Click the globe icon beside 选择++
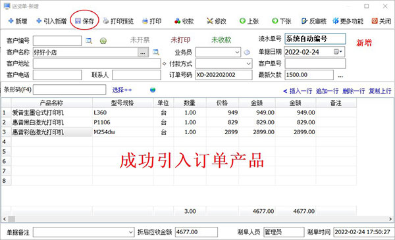The image size is (395, 240). (x=153, y=90)
